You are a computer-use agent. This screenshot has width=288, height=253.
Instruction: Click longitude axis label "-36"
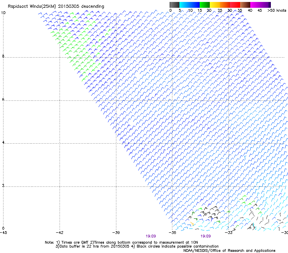(172, 233)
